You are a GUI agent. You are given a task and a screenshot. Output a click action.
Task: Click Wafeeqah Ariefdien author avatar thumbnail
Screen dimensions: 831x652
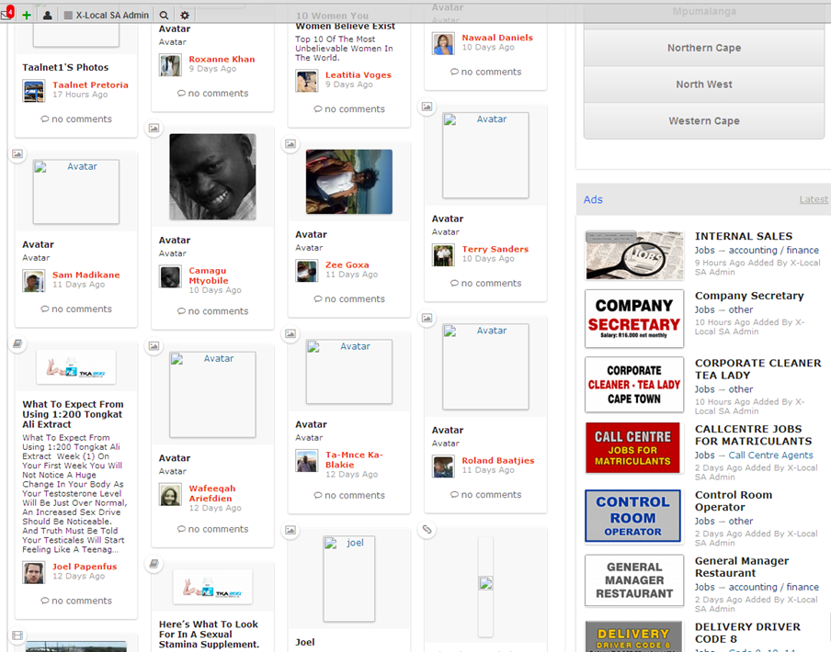(x=170, y=495)
